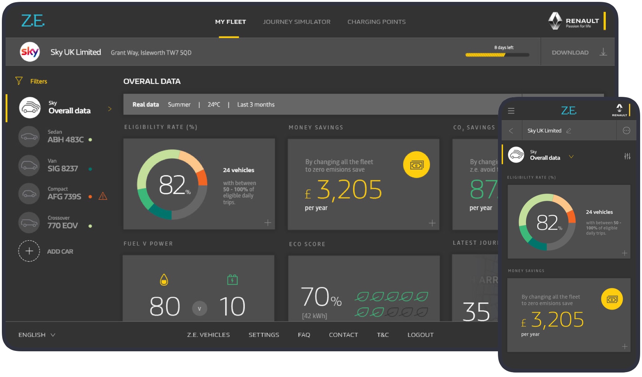Click the warning triangle next to AFG 739S
This screenshot has width=642, height=377.
103,196
